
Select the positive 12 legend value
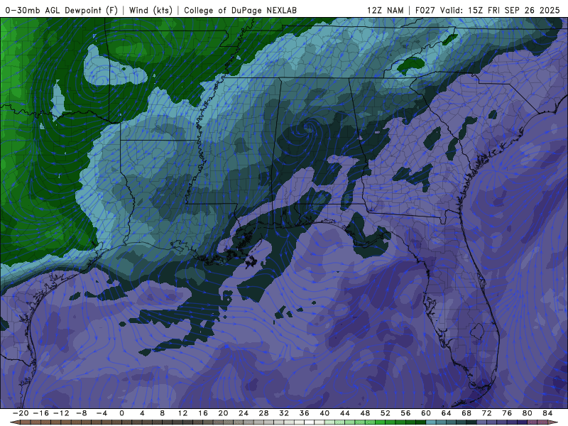pos(182,413)
